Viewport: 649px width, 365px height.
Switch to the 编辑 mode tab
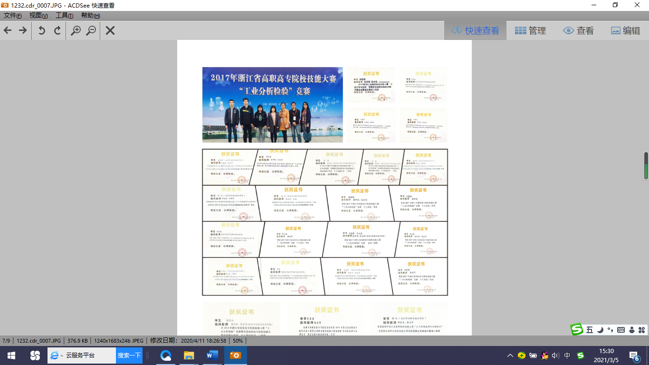pyautogui.click(x=625, y=30)
